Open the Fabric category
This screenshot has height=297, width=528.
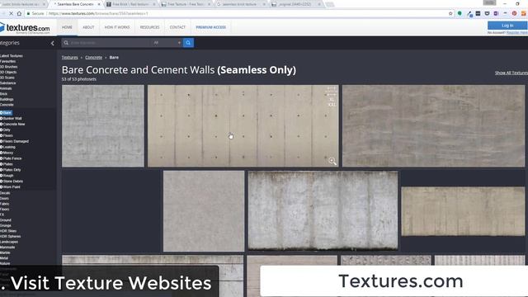5,204
